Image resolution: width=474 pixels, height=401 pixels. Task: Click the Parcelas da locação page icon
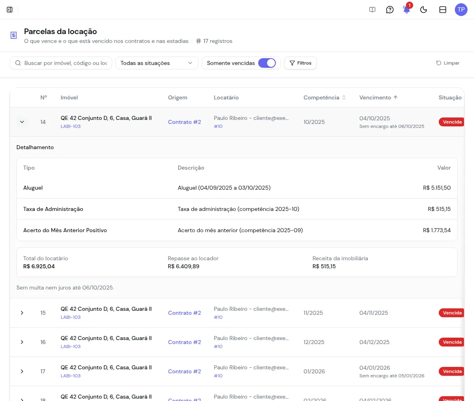14,35
